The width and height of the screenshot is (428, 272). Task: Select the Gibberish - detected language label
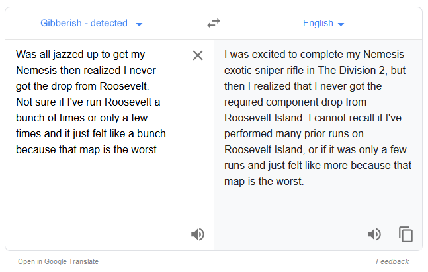[84, 23]
